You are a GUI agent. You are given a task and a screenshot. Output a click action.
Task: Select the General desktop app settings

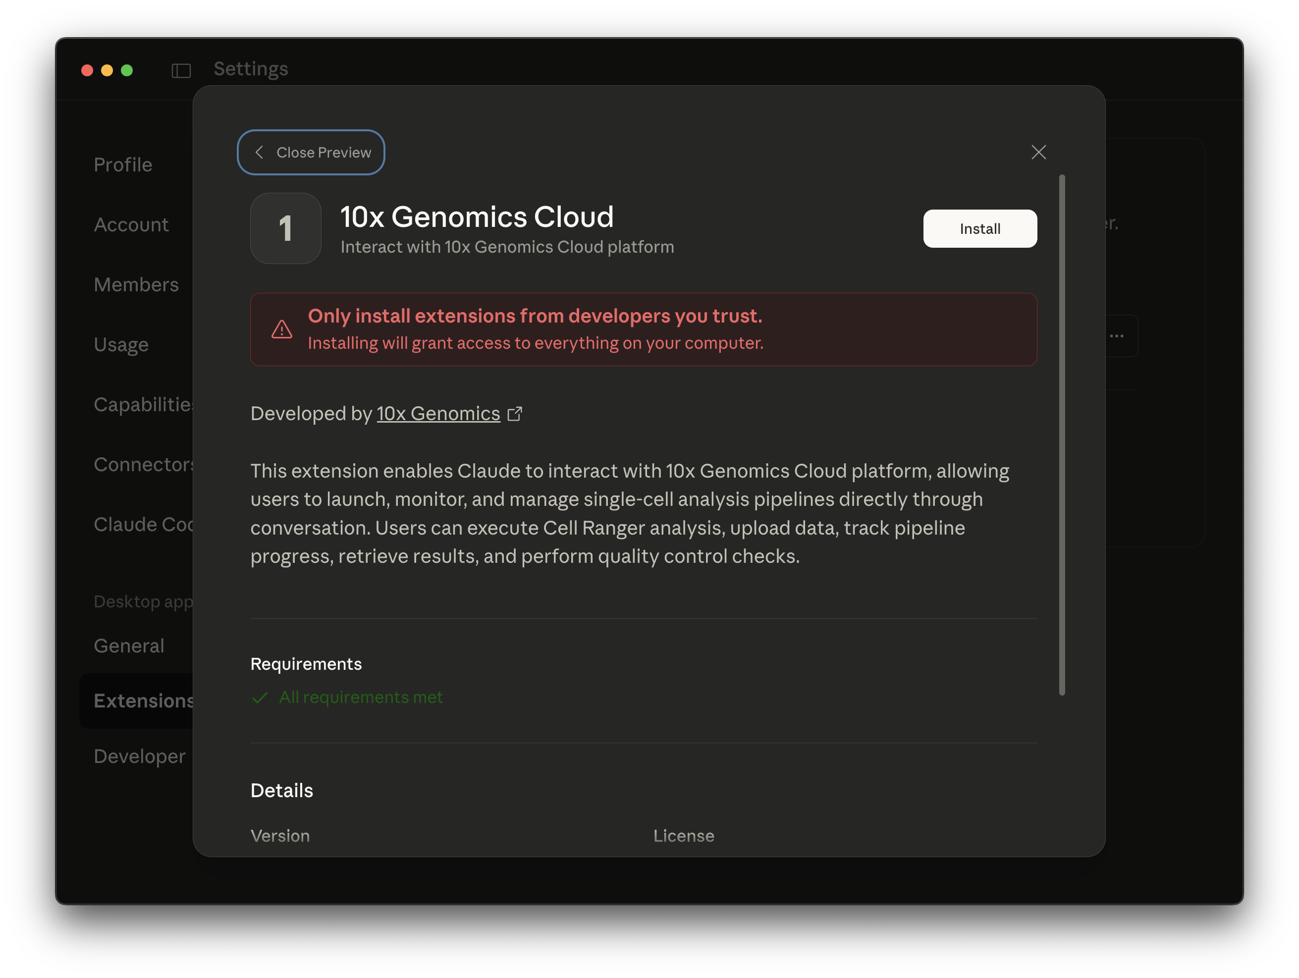(x=129, y=646)
